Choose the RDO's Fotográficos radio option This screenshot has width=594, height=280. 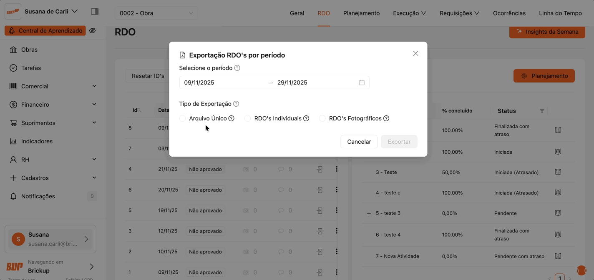(322, 118)
